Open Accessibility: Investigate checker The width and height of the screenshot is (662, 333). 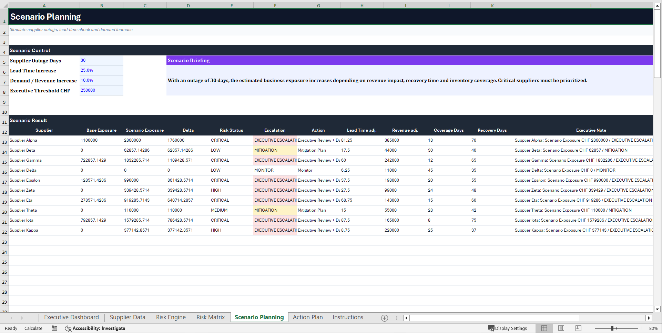point(95,328)
